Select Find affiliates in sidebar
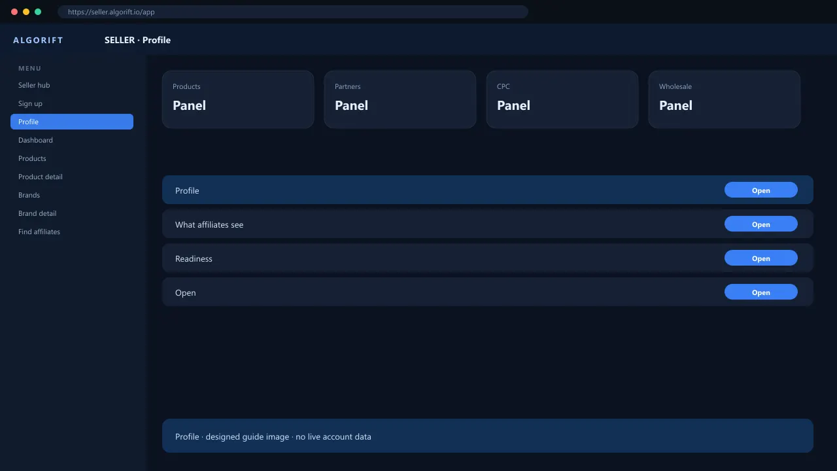 pos(72,232)
